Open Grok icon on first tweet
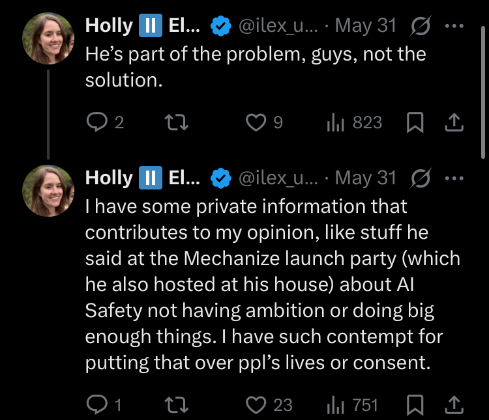489x420 pixels. click(421, 26)
